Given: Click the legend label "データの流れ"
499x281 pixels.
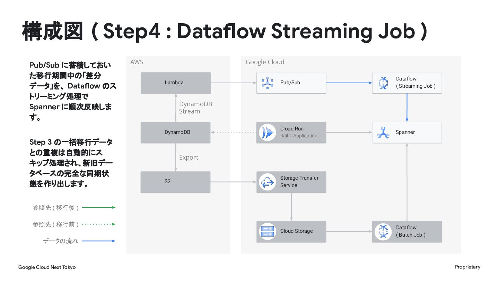Looking at the screenshot, I should pyautogui.click(x=61, y=241).
